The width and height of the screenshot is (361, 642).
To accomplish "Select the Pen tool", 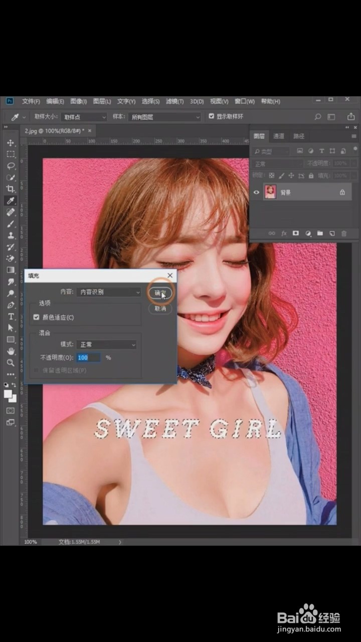I will click(11, 304).
